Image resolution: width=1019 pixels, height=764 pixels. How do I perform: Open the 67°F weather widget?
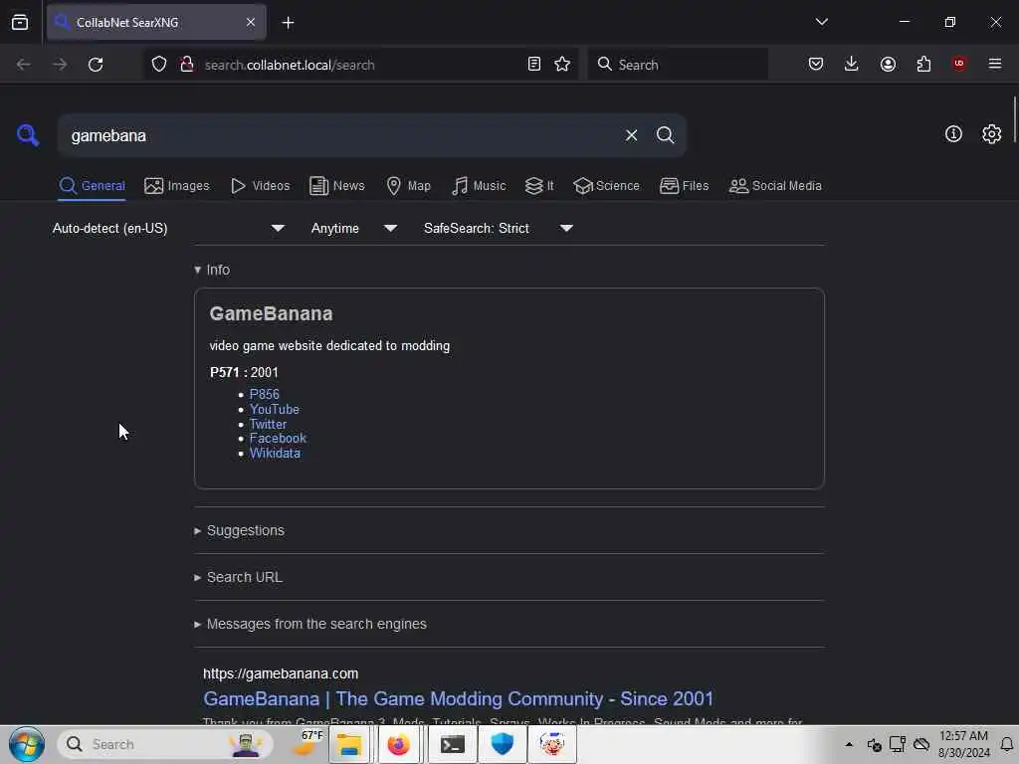tap(306, 744)
